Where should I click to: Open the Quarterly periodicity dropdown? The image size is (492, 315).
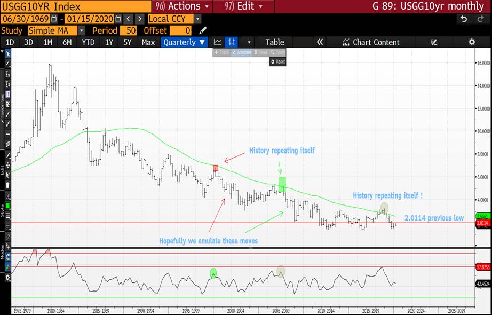point(184,42)
